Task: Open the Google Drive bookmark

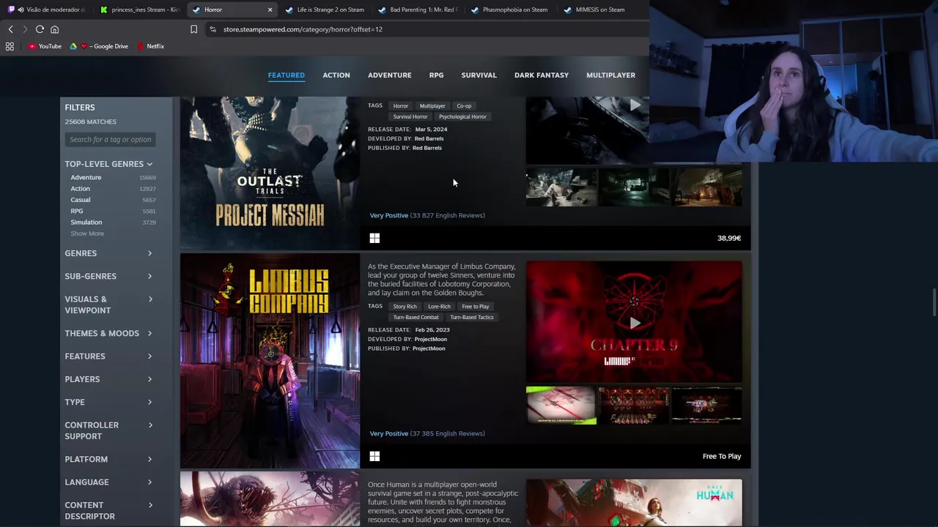Action: tap(99, 46)
